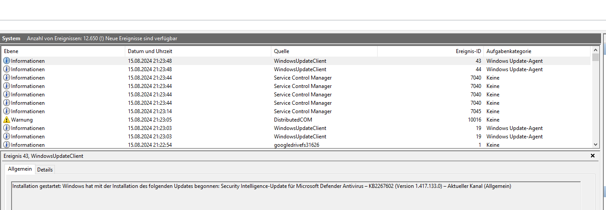Select the Service Control Manager 7045 event
The image size is (606, 210).
(302, 111)
